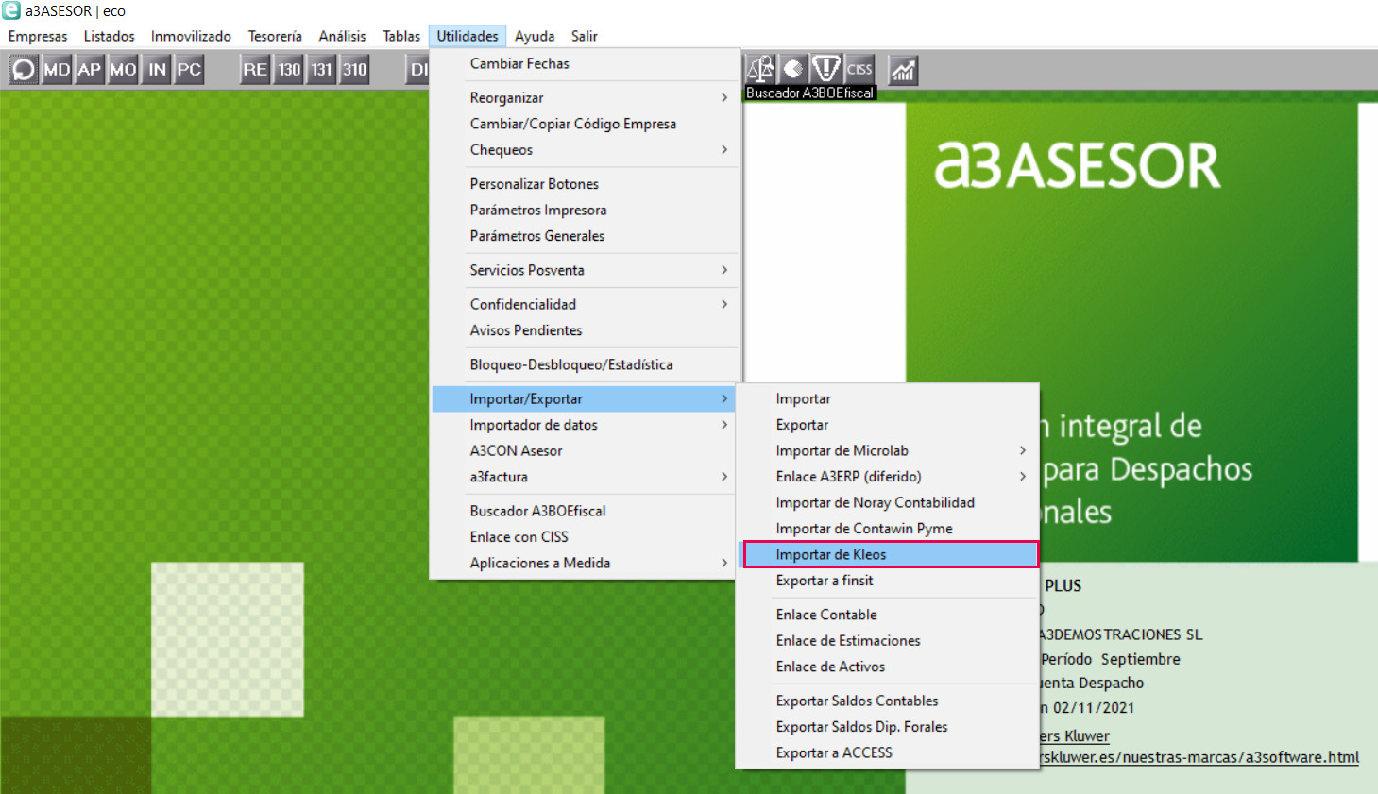
Task: Click the pie chart toolbar icon
Action: pyautogui.click(x=793, y=69)
